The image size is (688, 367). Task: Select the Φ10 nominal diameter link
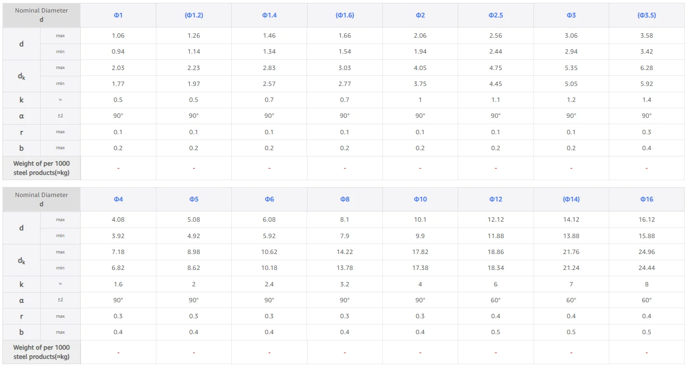click(420, 199)
